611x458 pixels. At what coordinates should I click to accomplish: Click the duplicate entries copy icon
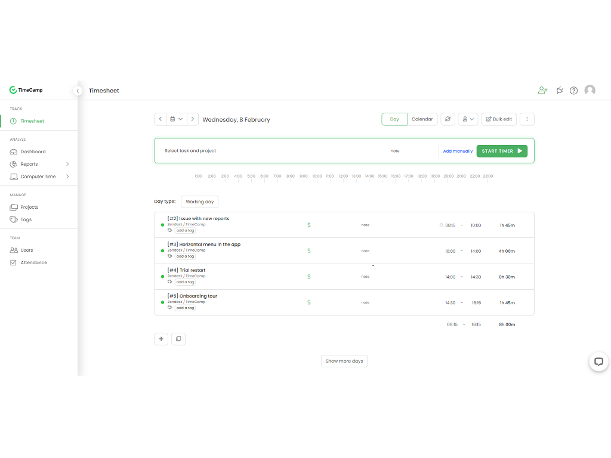point(178,339)
